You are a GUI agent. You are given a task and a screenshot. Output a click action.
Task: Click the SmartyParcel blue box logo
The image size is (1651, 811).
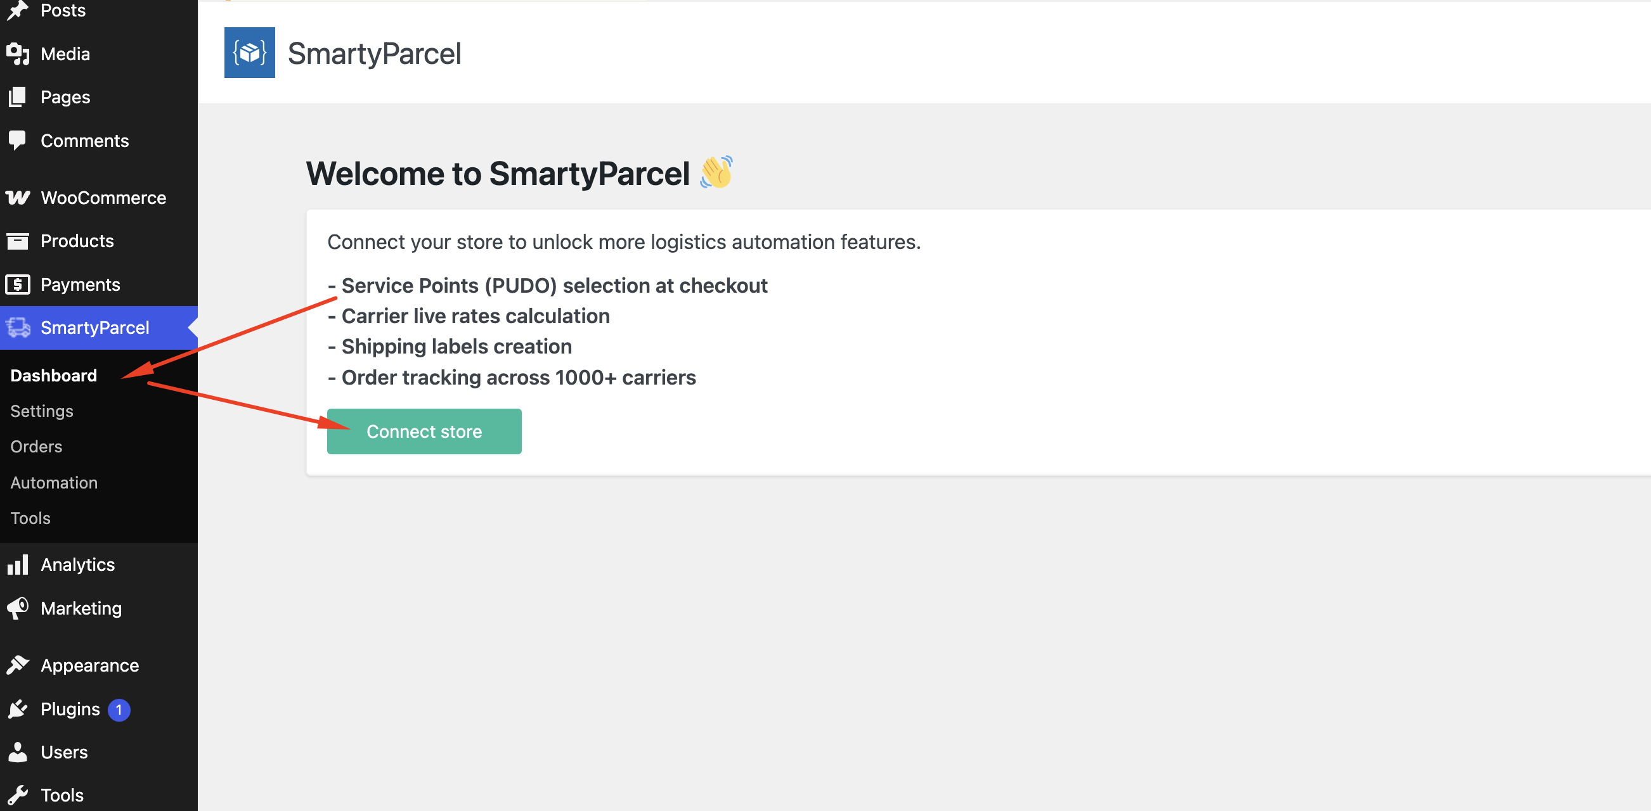(249, 53)
